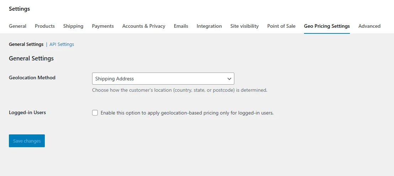
Task: Switch to the Emails tab
Action: click(181, 26)
